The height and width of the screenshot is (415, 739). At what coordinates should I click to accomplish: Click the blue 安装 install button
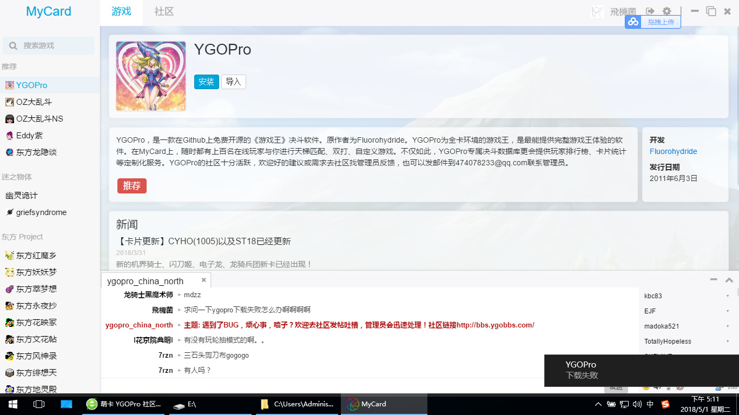point(206,82)
